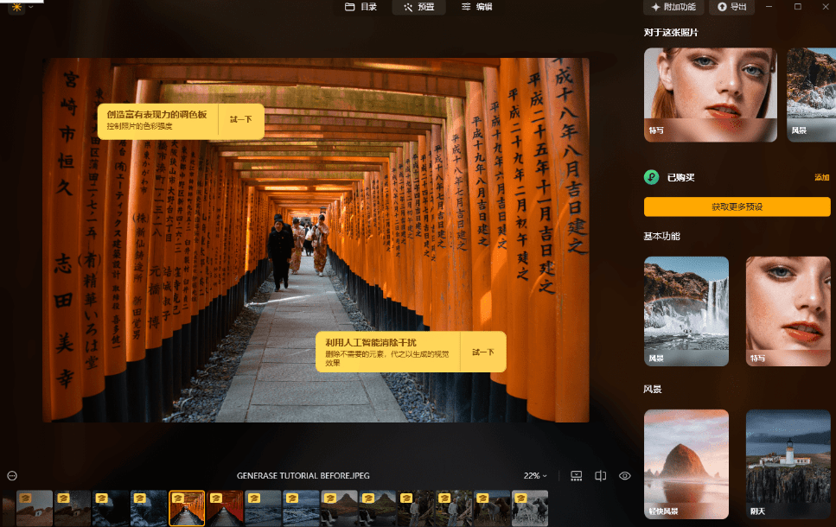Screen dimensions: 836x527
Task: Select the 轻快风景 preset thumbnail
Action: tap(686, 463)
